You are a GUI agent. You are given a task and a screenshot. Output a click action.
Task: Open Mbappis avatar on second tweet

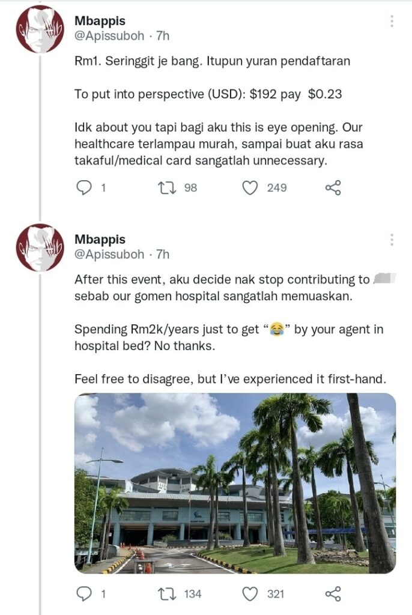point(40,247)
